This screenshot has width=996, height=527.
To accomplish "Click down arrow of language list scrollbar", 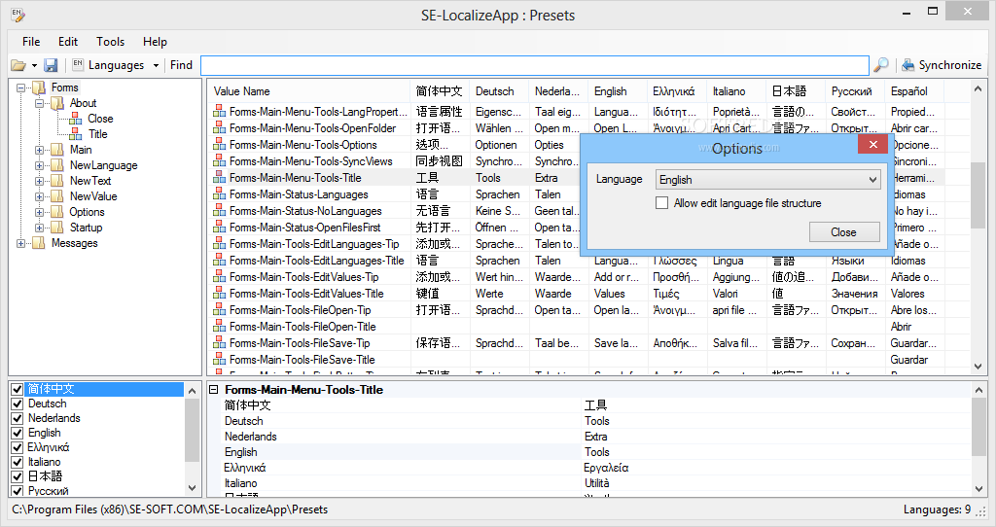I will [x=192, y=488].
